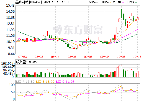This screenshot has height=101, width=144.
Task: Click the 东方财富 watermark logo
Action: pyautogui.click(x=78, y=30)
